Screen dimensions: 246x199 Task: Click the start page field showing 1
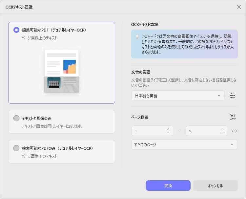[x=152, y=131]
